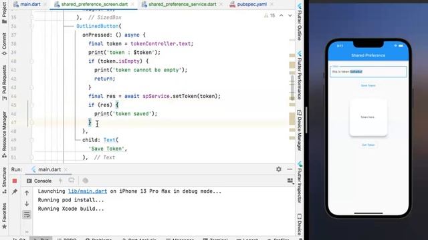Click the Run label of the bottom panel
The height and width of the screenshot is (240, 428).
tap(16, 169)
